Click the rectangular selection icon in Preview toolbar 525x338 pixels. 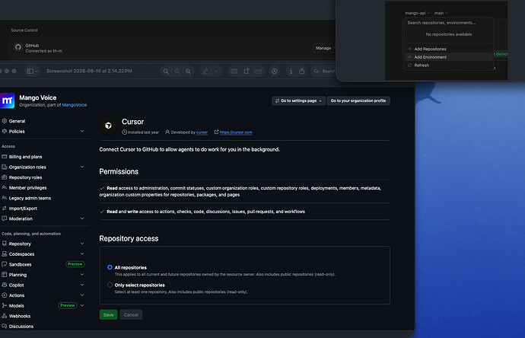[x=234, y=71]
